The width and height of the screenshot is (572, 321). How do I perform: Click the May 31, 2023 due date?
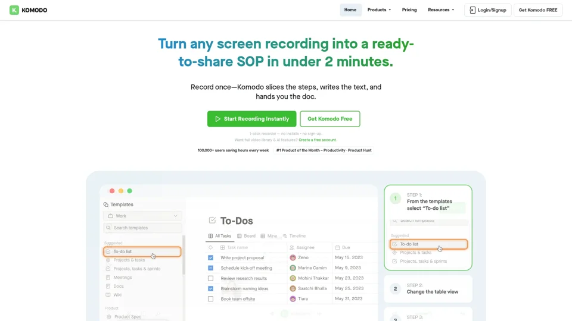click(x=349, y=298)
